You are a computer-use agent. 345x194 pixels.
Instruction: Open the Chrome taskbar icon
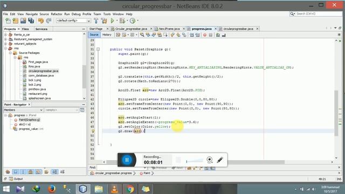130,189
